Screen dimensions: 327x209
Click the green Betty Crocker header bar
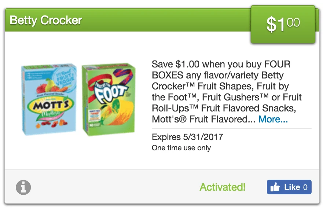tap(128, 20)
